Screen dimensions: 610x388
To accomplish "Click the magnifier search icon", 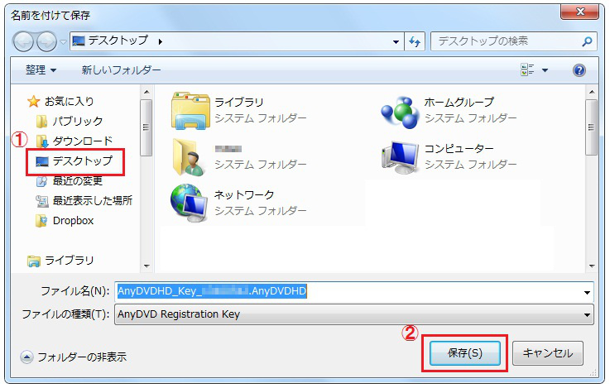I will tap(588, 41).
